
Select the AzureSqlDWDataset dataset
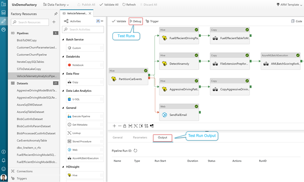(29, 105)
